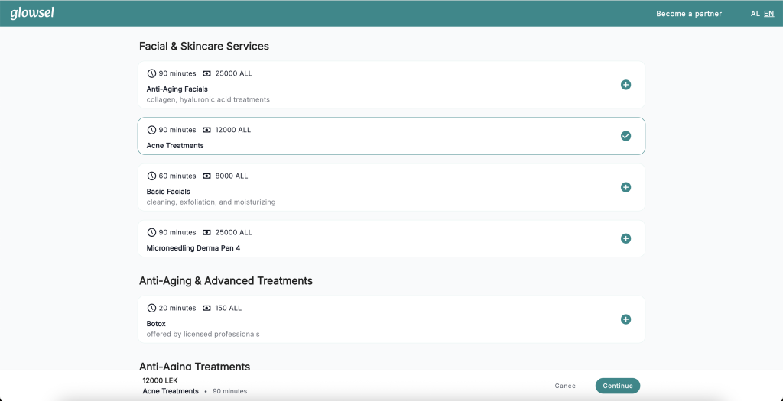783x401 pixels.
Task: Select the Basic Facials service card
Action: tap(391, 187)
